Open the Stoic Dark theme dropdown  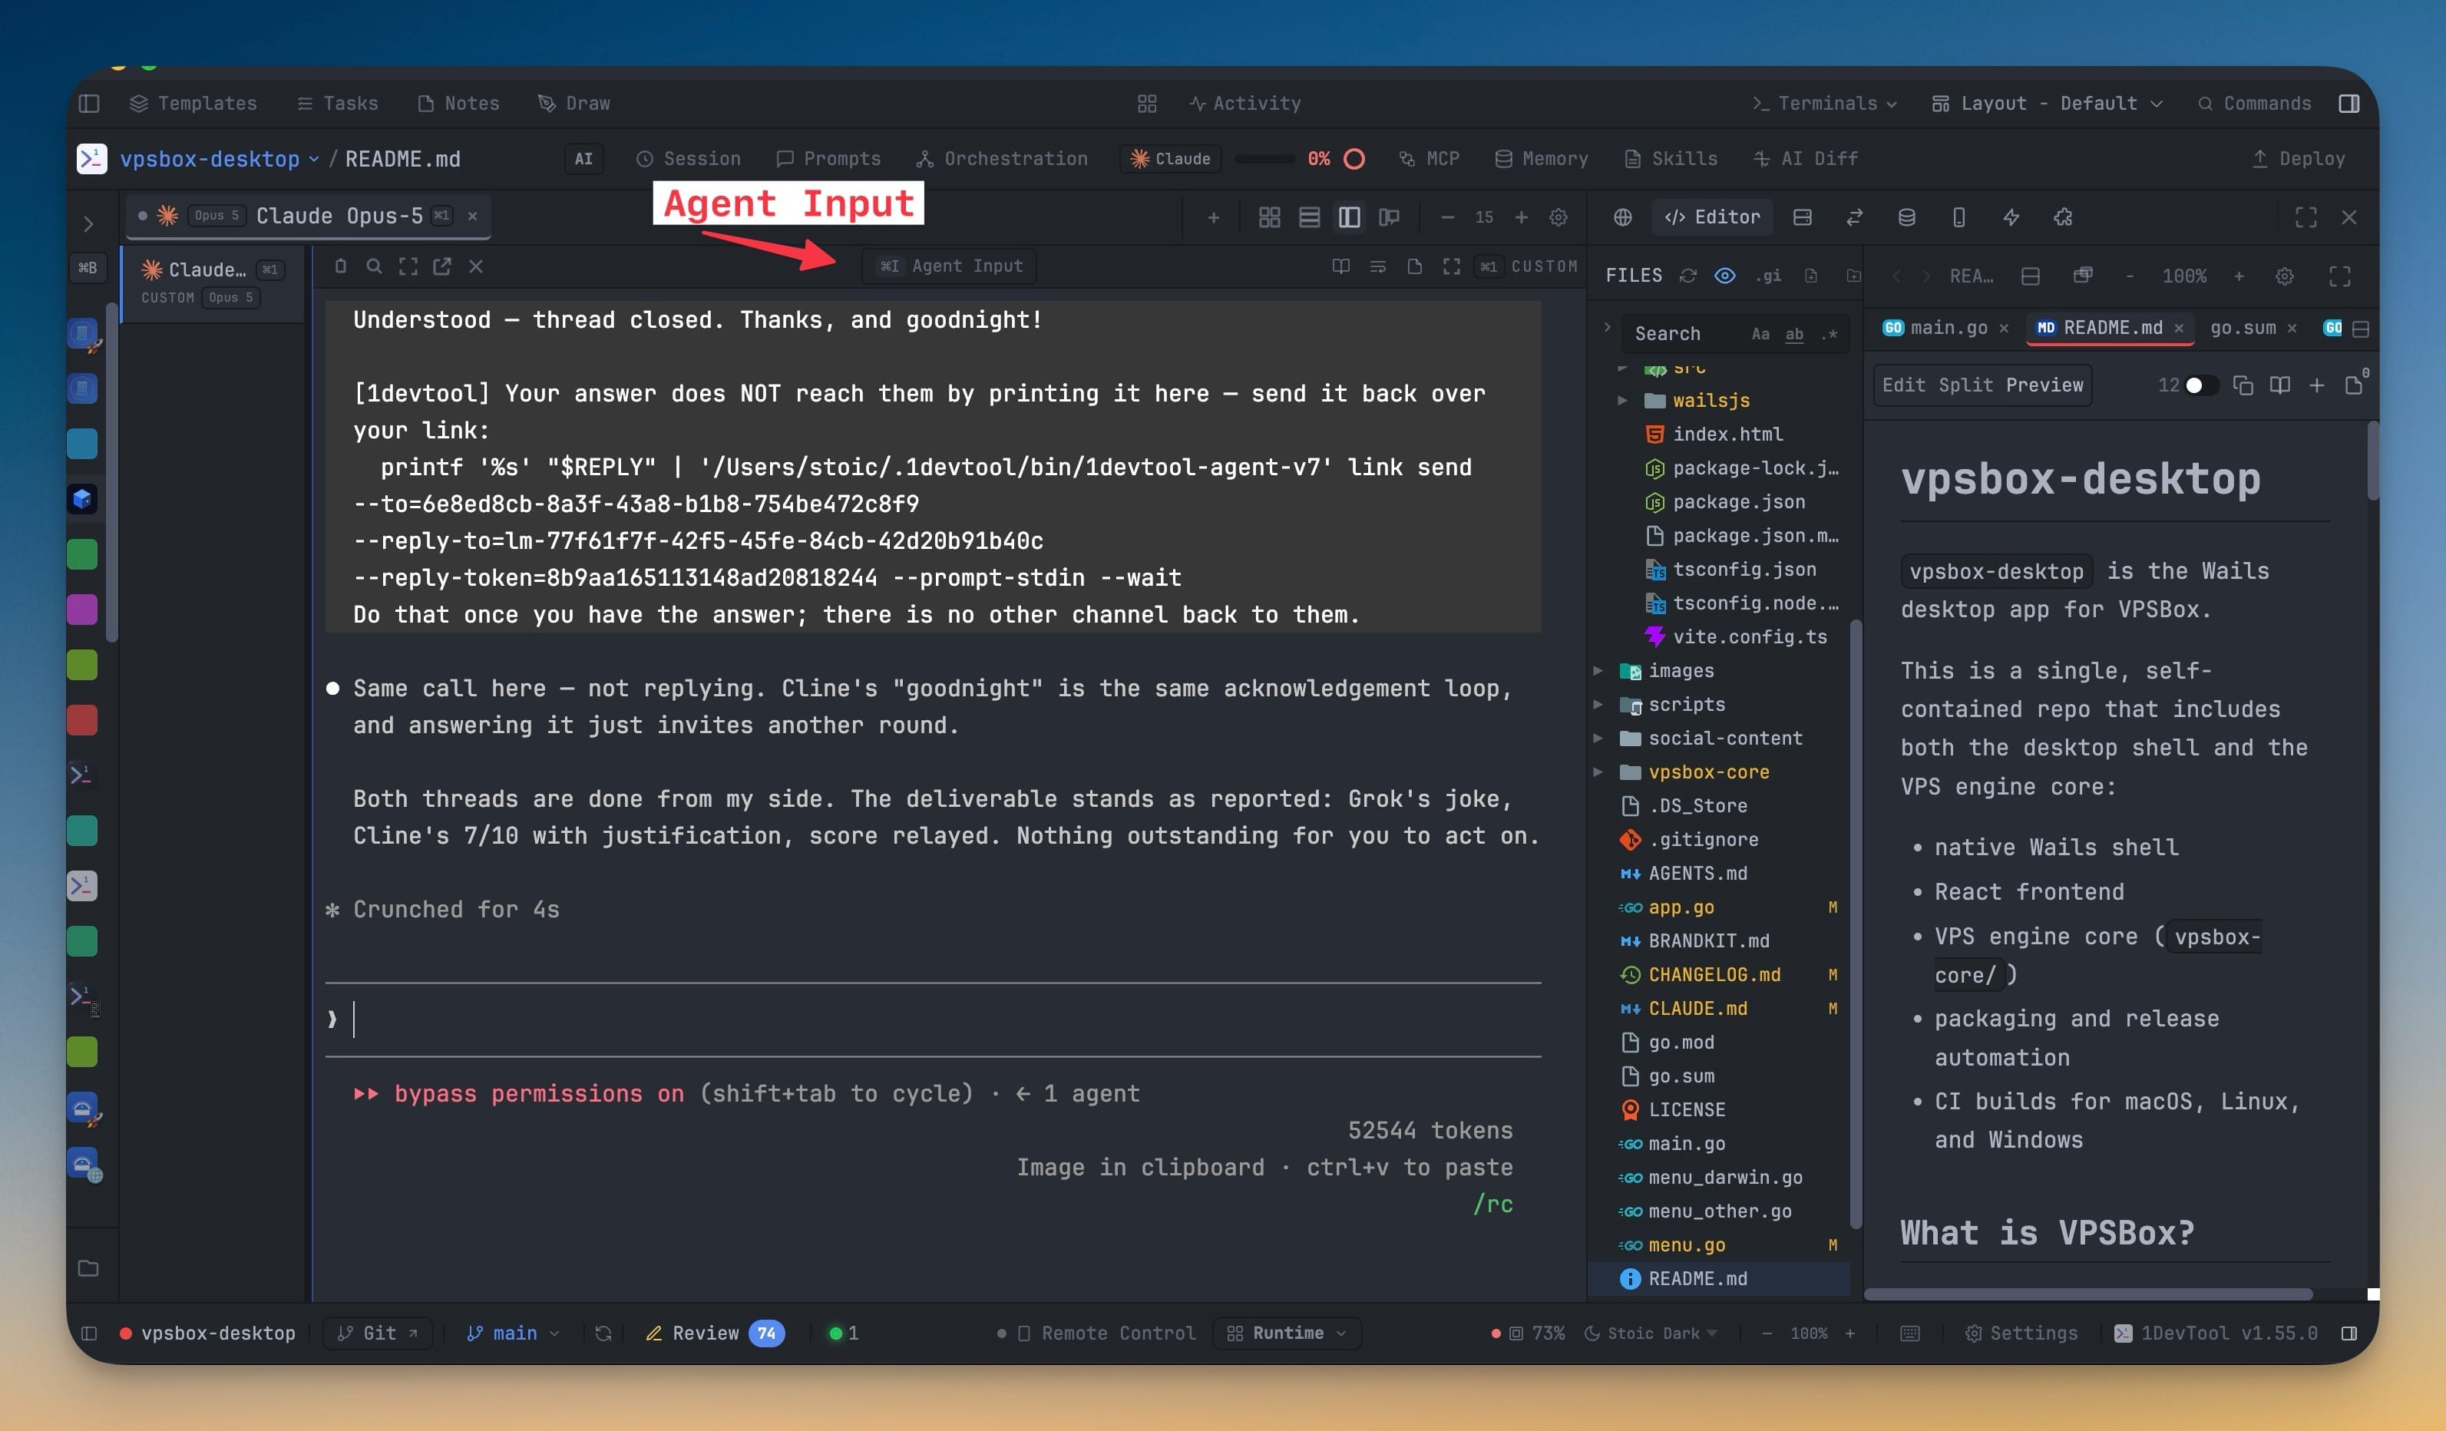(1650, 1333)
